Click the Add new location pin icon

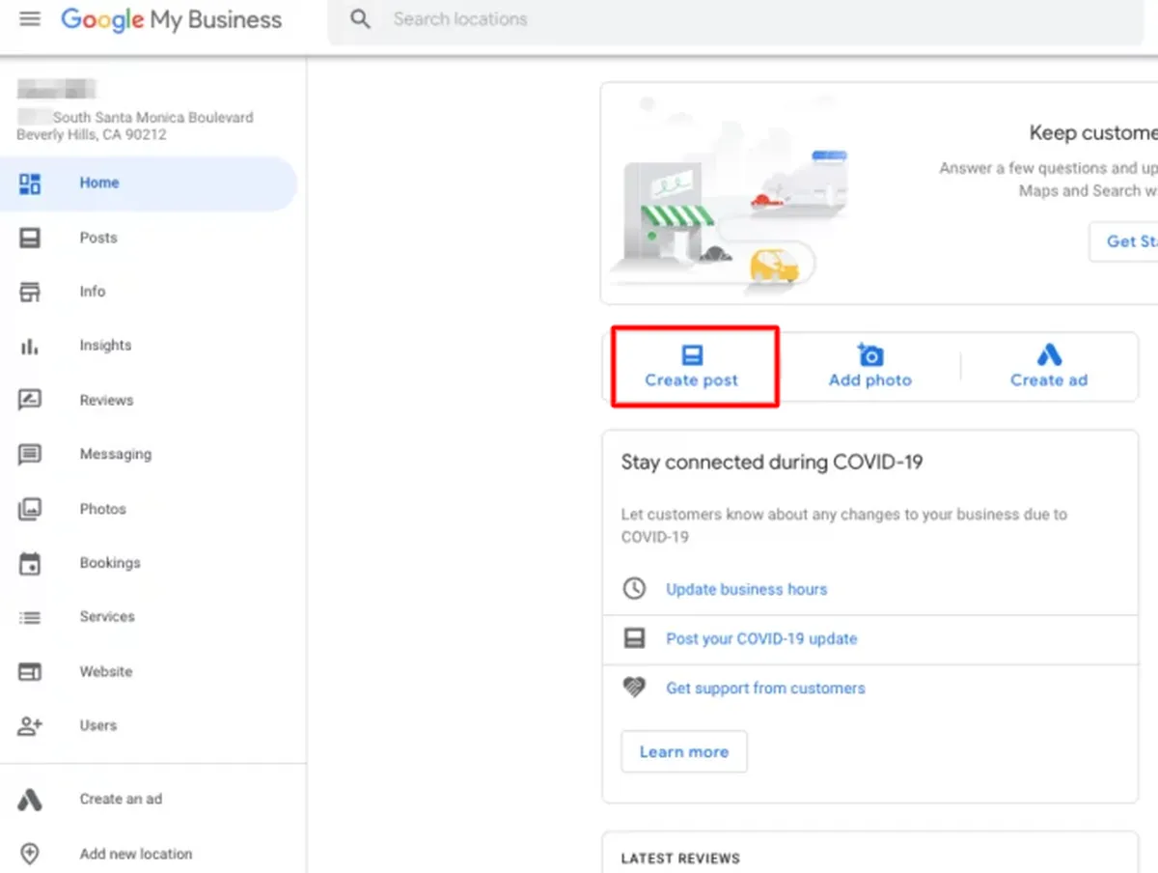(x=30, y=854)
